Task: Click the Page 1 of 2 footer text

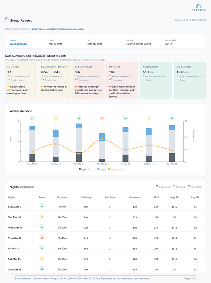Action: [190, 279]
